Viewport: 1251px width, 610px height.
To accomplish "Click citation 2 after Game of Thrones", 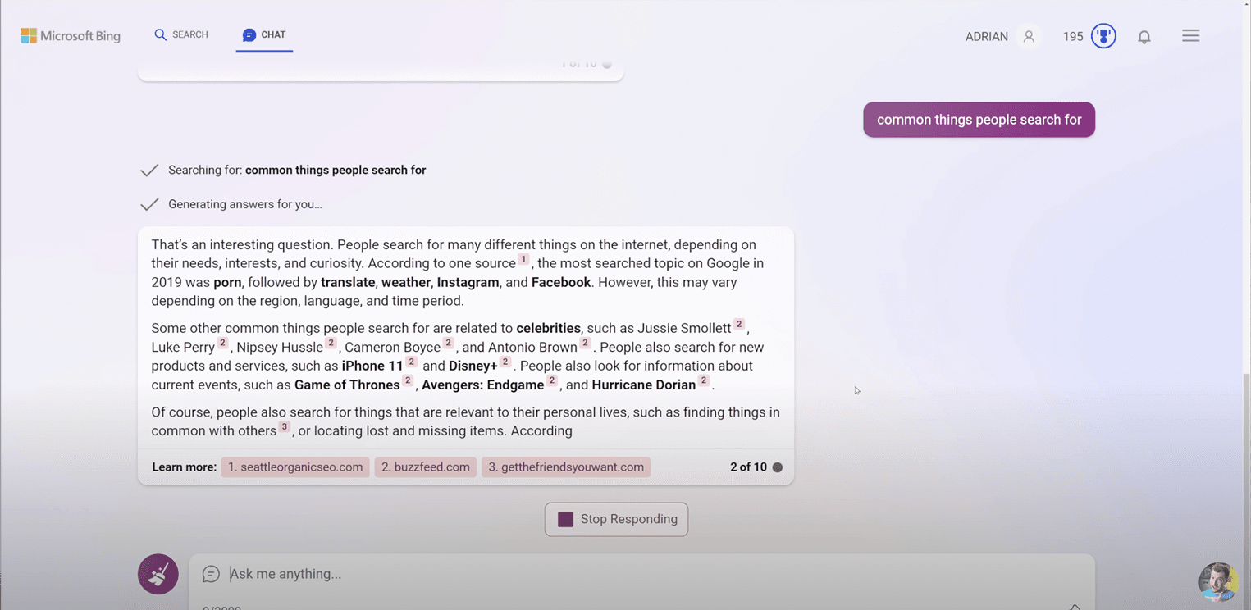I will point(408,381).
